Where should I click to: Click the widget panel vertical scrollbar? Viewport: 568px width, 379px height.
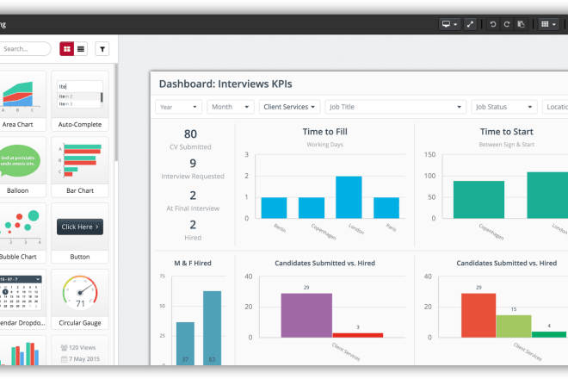point(116,113)
